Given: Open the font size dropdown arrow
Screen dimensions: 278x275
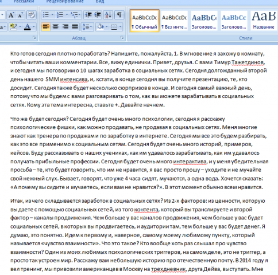Looking at the screenshot, I should pyautogui.click(x=2, y=15).
